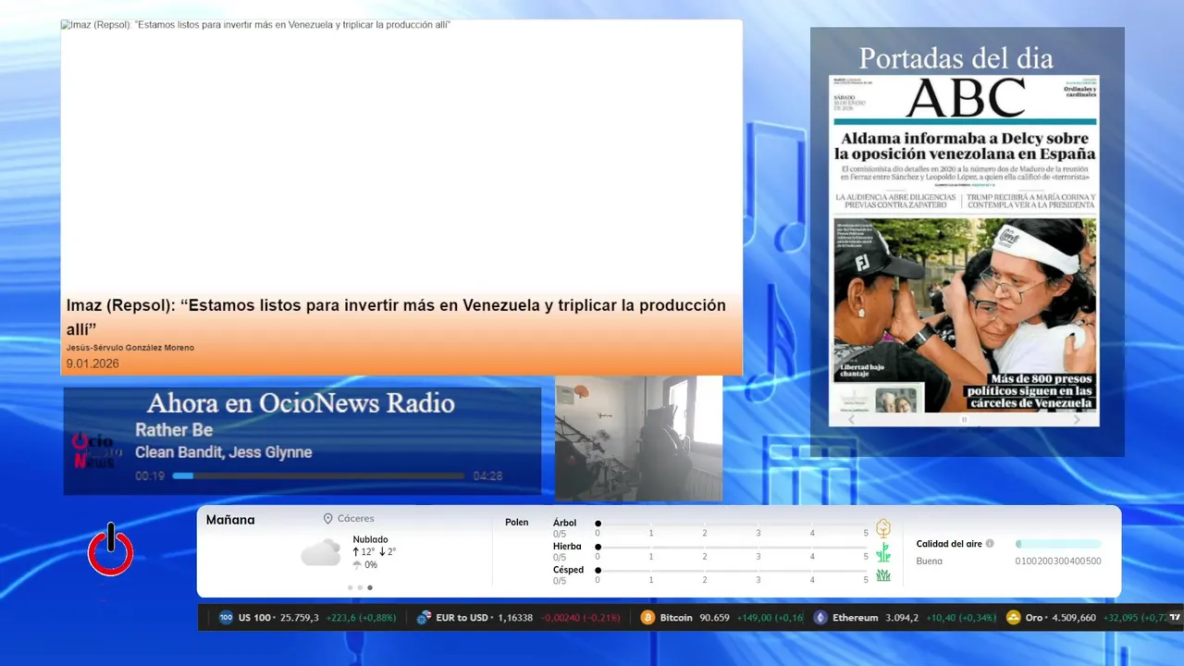Pause the newspaper cover slideshow
This screenshot has width=1184, height=666.
964,419
